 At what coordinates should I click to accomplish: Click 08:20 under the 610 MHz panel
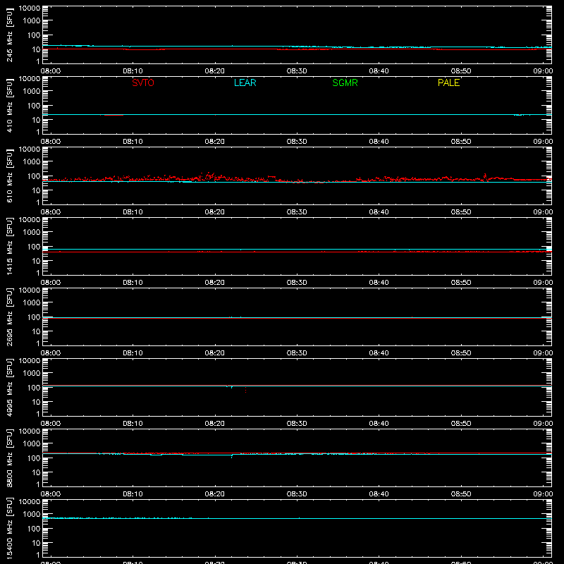coord(215,212)
